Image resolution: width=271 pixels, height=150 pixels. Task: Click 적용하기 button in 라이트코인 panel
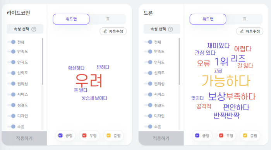pos(24,138)
